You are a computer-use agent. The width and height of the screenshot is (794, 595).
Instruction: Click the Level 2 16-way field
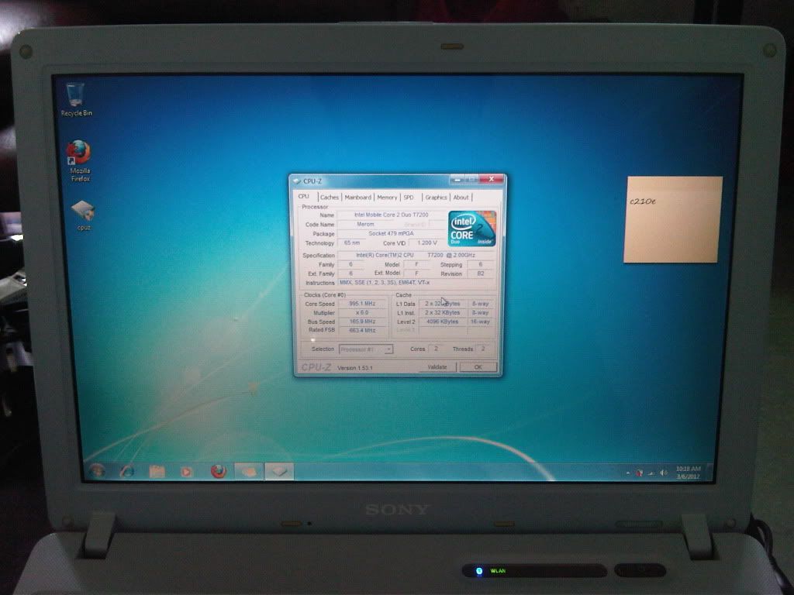click(x=481, y=322)
